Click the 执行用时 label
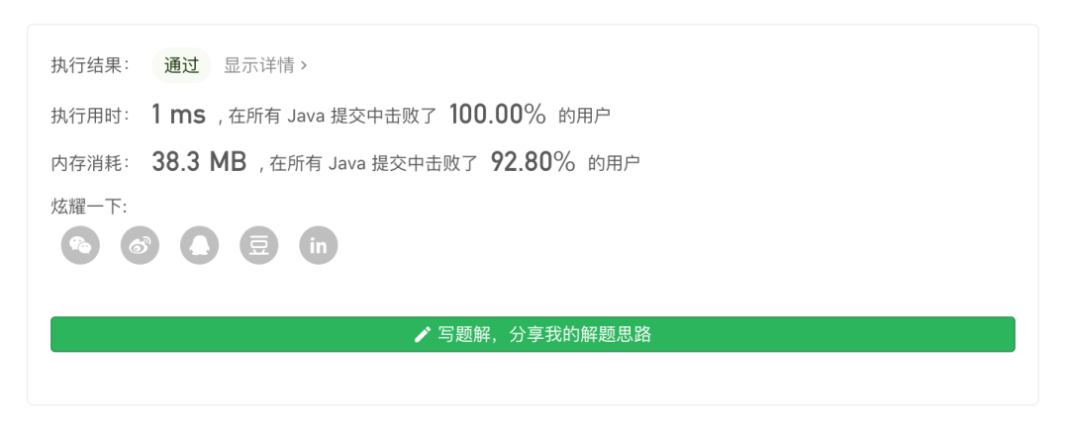The width and height of the screenshot is (1069, 425). (90, 116)
